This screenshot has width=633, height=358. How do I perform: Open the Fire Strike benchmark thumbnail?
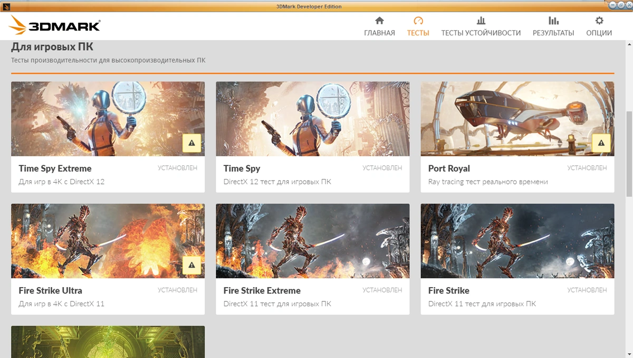click(x=517, y=241)
